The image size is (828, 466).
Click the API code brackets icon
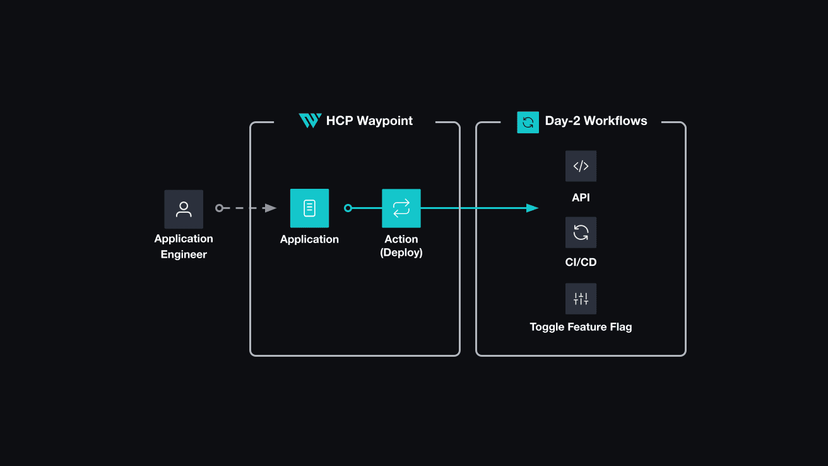[581, 166]
